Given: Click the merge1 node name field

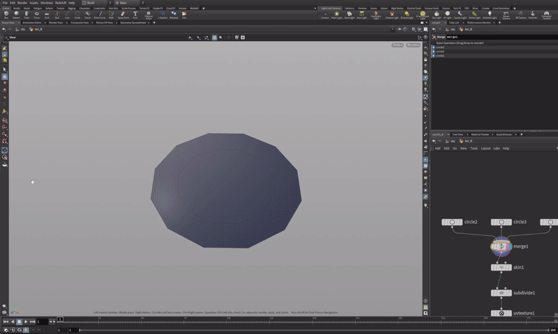Looking at the screenshot, I should 502,37.
